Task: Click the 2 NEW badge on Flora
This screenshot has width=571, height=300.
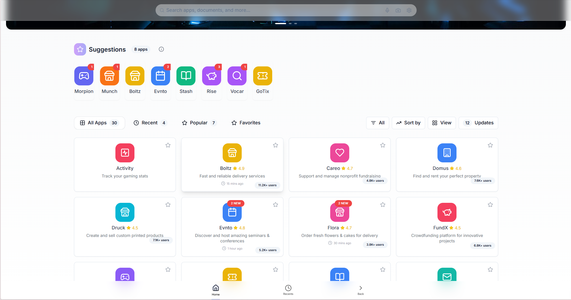Action: click(x=343, y=203)
